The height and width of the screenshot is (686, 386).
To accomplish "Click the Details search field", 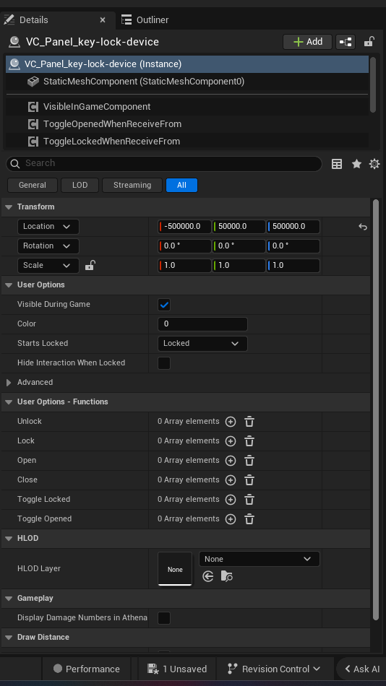I will click(164, 164).
